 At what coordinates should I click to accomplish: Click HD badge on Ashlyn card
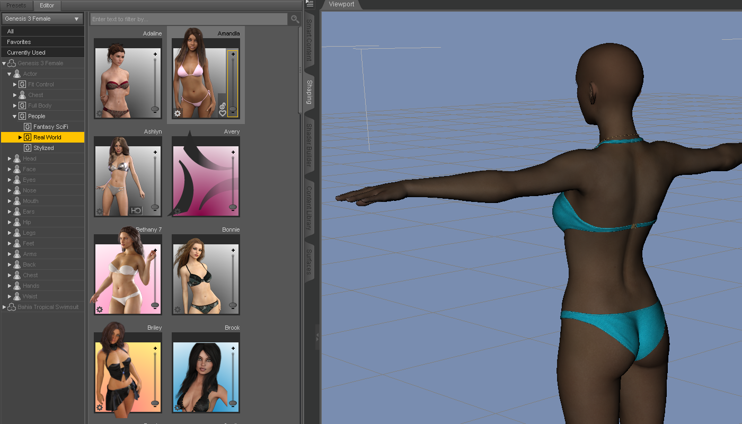click(136, 210)
